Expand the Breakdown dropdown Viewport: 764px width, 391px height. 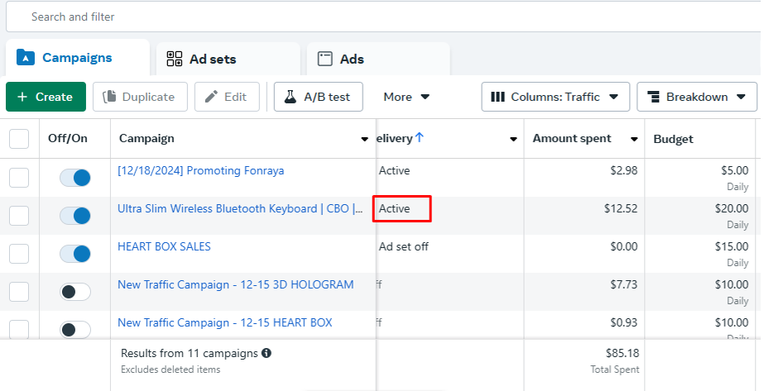[x=696, y=97]
